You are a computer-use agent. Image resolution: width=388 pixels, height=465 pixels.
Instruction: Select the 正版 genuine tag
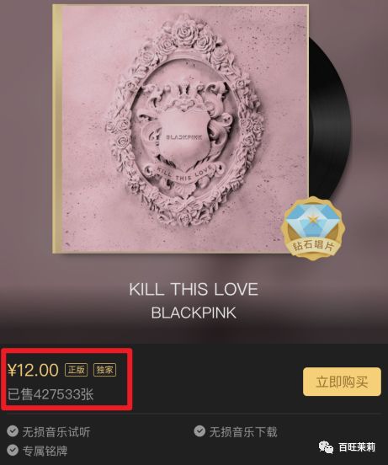[76, 370]
